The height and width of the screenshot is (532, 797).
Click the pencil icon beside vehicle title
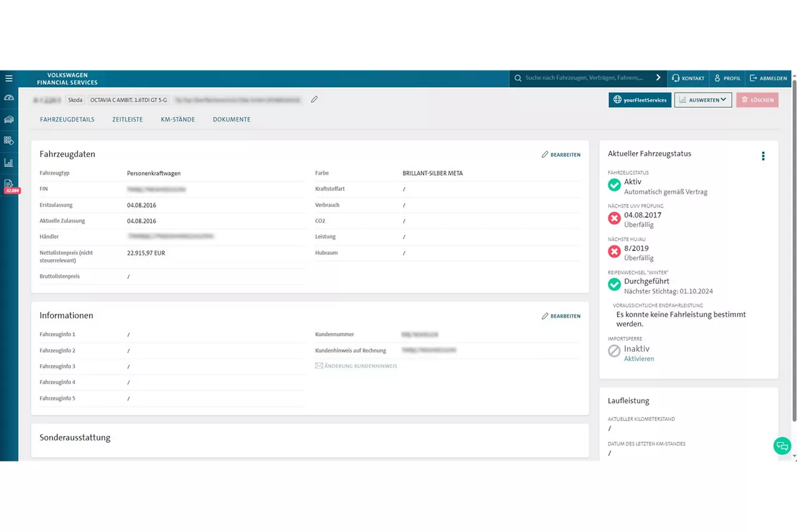coord(314,100)
